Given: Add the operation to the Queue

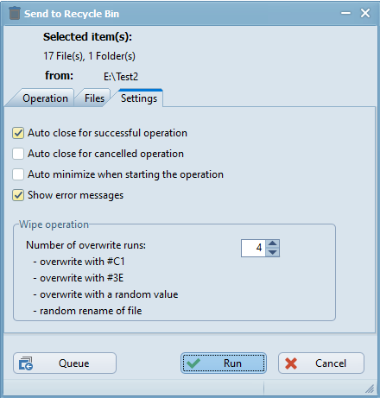Looking at the screenshot, I should tap(65, 363).
